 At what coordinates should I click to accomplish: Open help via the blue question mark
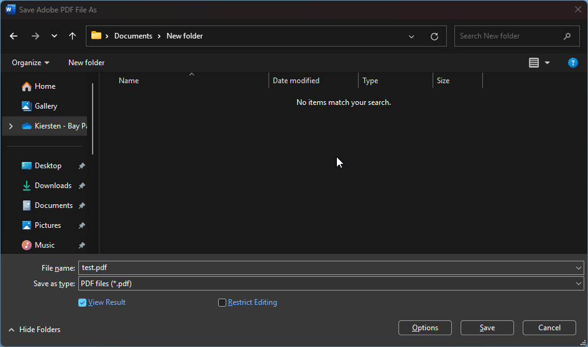click(572, 63)
